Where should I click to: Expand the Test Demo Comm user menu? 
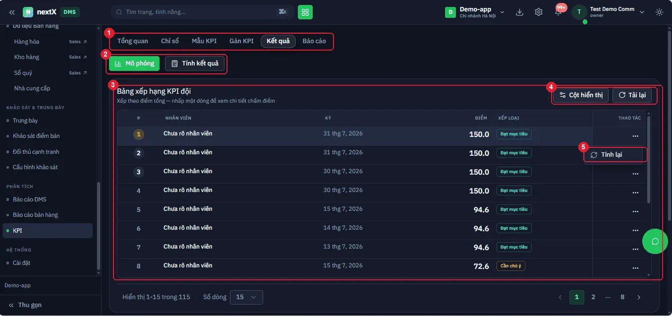pos(642,12)
